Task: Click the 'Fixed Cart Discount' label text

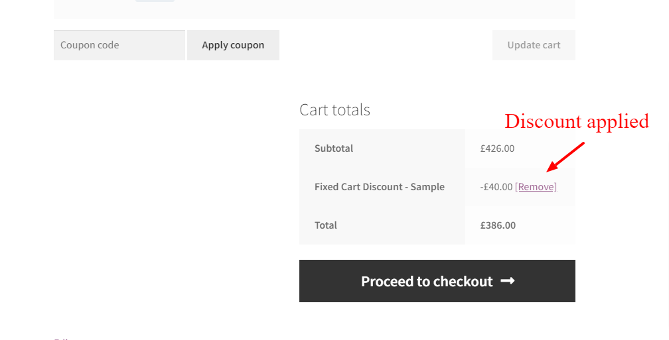Action: tap(358, 187)
